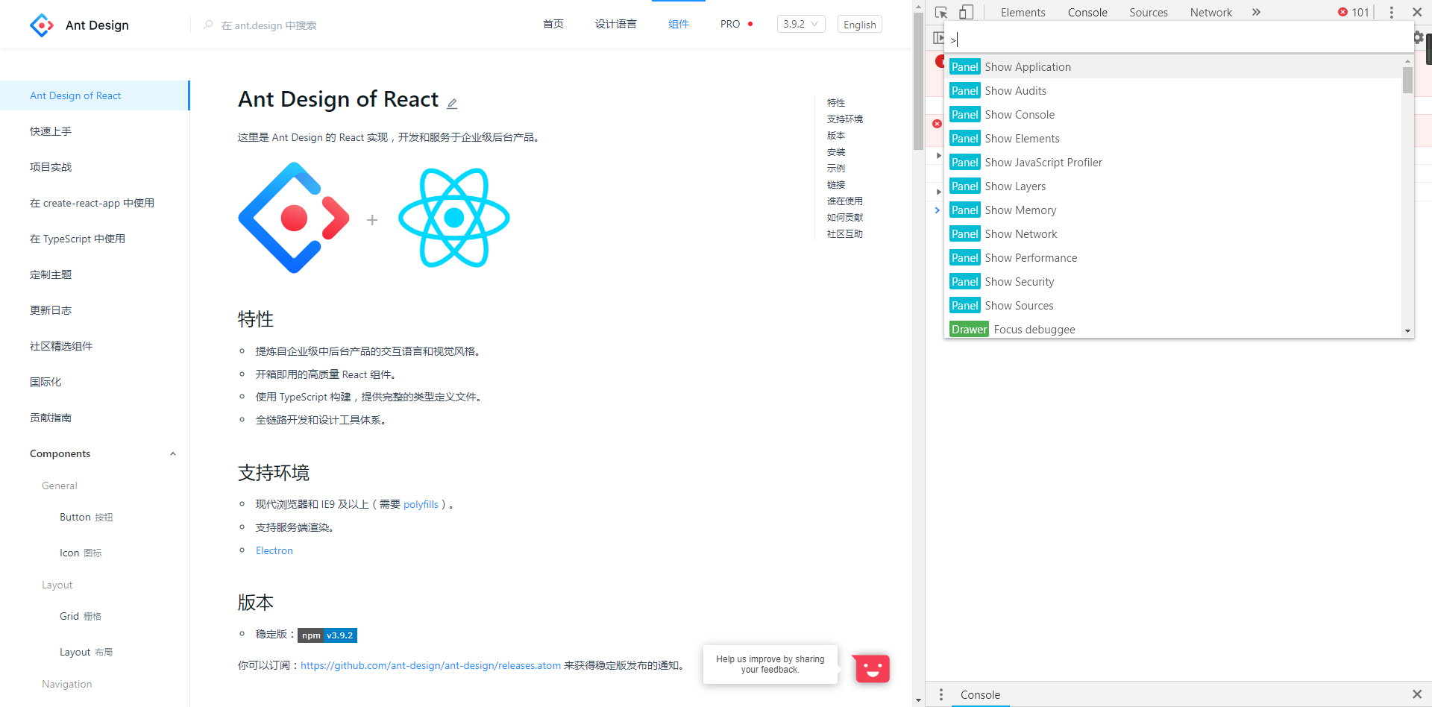This screenshot has width=1432, height=707.
Task: Select Show Performance command
Action: pos(1174,257)
